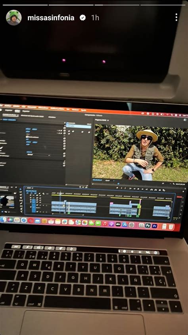Click the Premiere Pro Pr icon in the Dock

pos(155,226)
